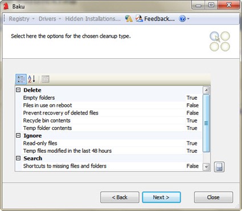The image size is (242, 211).
Task: Click the language translation icon in toolbar
Action: [129, 19]
